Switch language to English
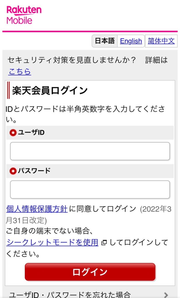This screenshot has width=180, height=298. pyautogui.click(x=131, y=41)
